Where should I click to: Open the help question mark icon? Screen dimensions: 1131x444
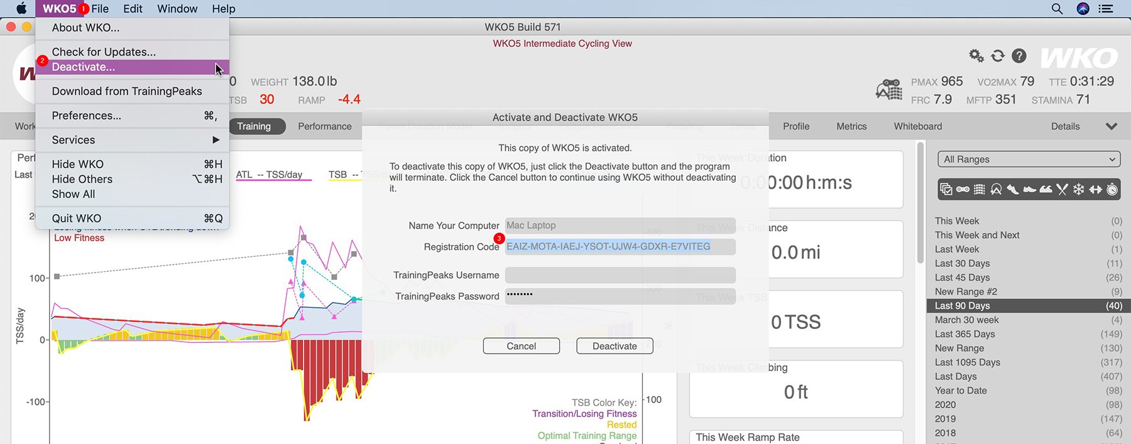(x=1019, y=56)
